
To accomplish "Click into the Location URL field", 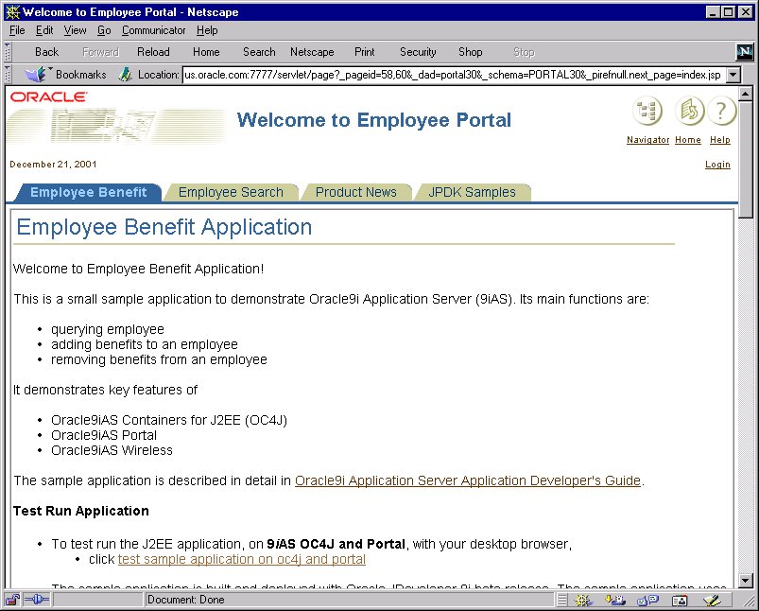I will [x=454, y=75].
